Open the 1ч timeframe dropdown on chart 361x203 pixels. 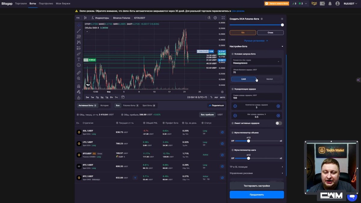pos(78,18)
